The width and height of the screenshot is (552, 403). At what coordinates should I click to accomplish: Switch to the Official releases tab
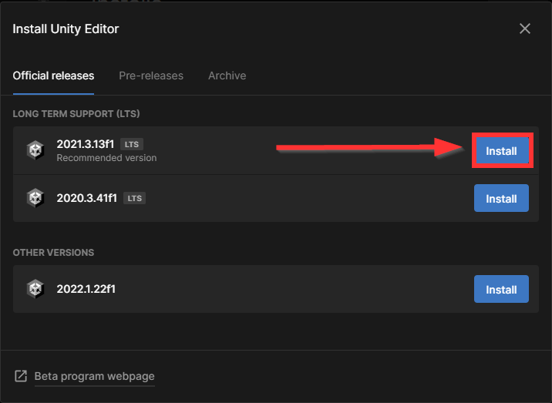(x=53, y=76)
